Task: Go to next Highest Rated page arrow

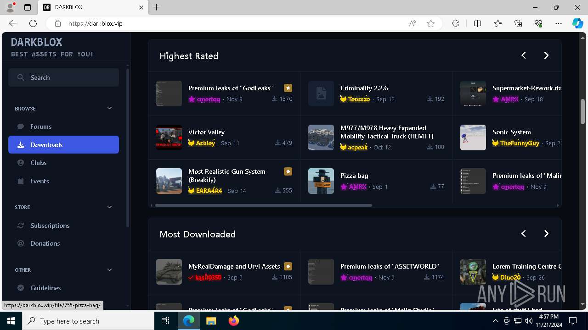Action: (546, 55)
